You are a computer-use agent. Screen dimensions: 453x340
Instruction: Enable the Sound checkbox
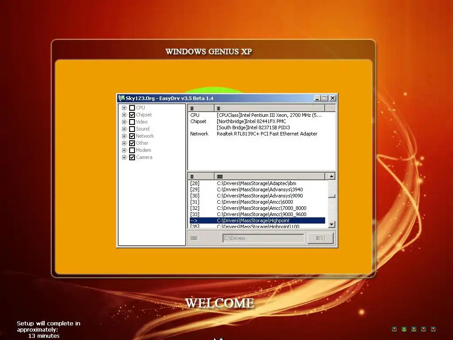click(132, 129)
